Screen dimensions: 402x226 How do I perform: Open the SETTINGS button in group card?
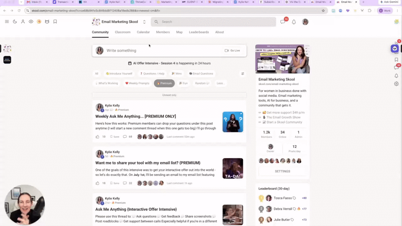[x=282, y=171]
